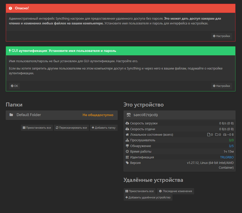Click the clock icon for Время работы
The image size is (242, 213).
click(x=127, y=151)
